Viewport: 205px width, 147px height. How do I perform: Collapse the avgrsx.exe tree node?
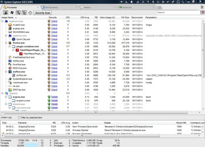6,97
